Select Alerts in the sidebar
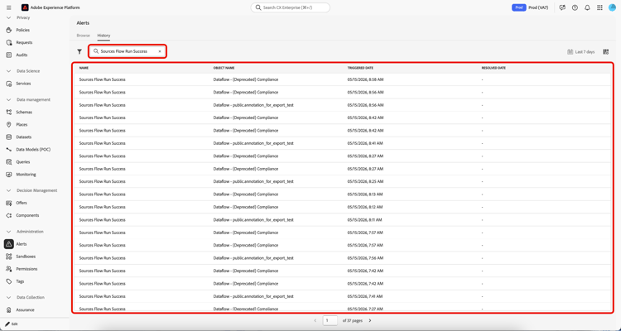This screenshot has width=621, height=331. point(22,244)
